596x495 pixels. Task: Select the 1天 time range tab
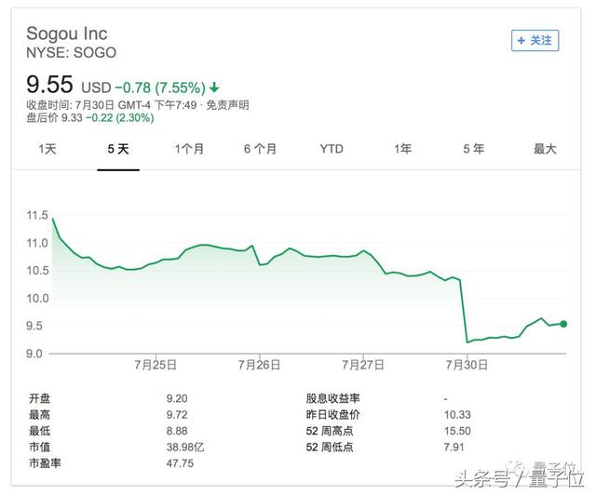click(x=47, y=149)
